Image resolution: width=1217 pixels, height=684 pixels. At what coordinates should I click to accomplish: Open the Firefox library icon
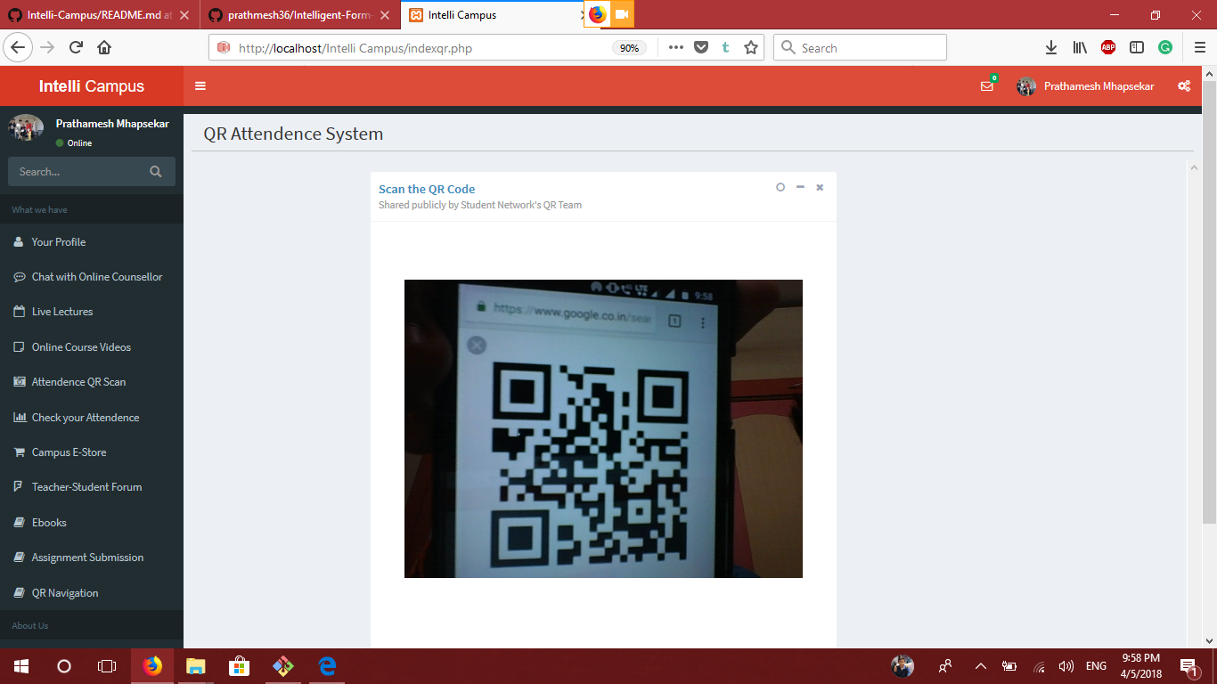[1080, 48]
